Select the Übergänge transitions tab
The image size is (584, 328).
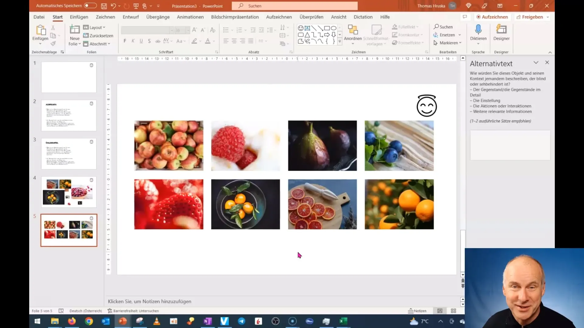click(x=158, y=17)
